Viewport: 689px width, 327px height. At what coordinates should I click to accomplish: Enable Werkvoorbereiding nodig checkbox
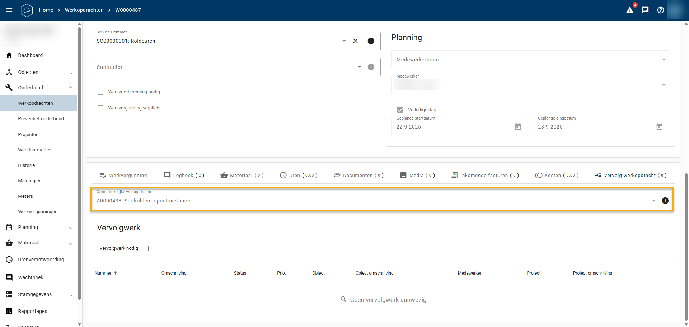(x=100, y=92)
